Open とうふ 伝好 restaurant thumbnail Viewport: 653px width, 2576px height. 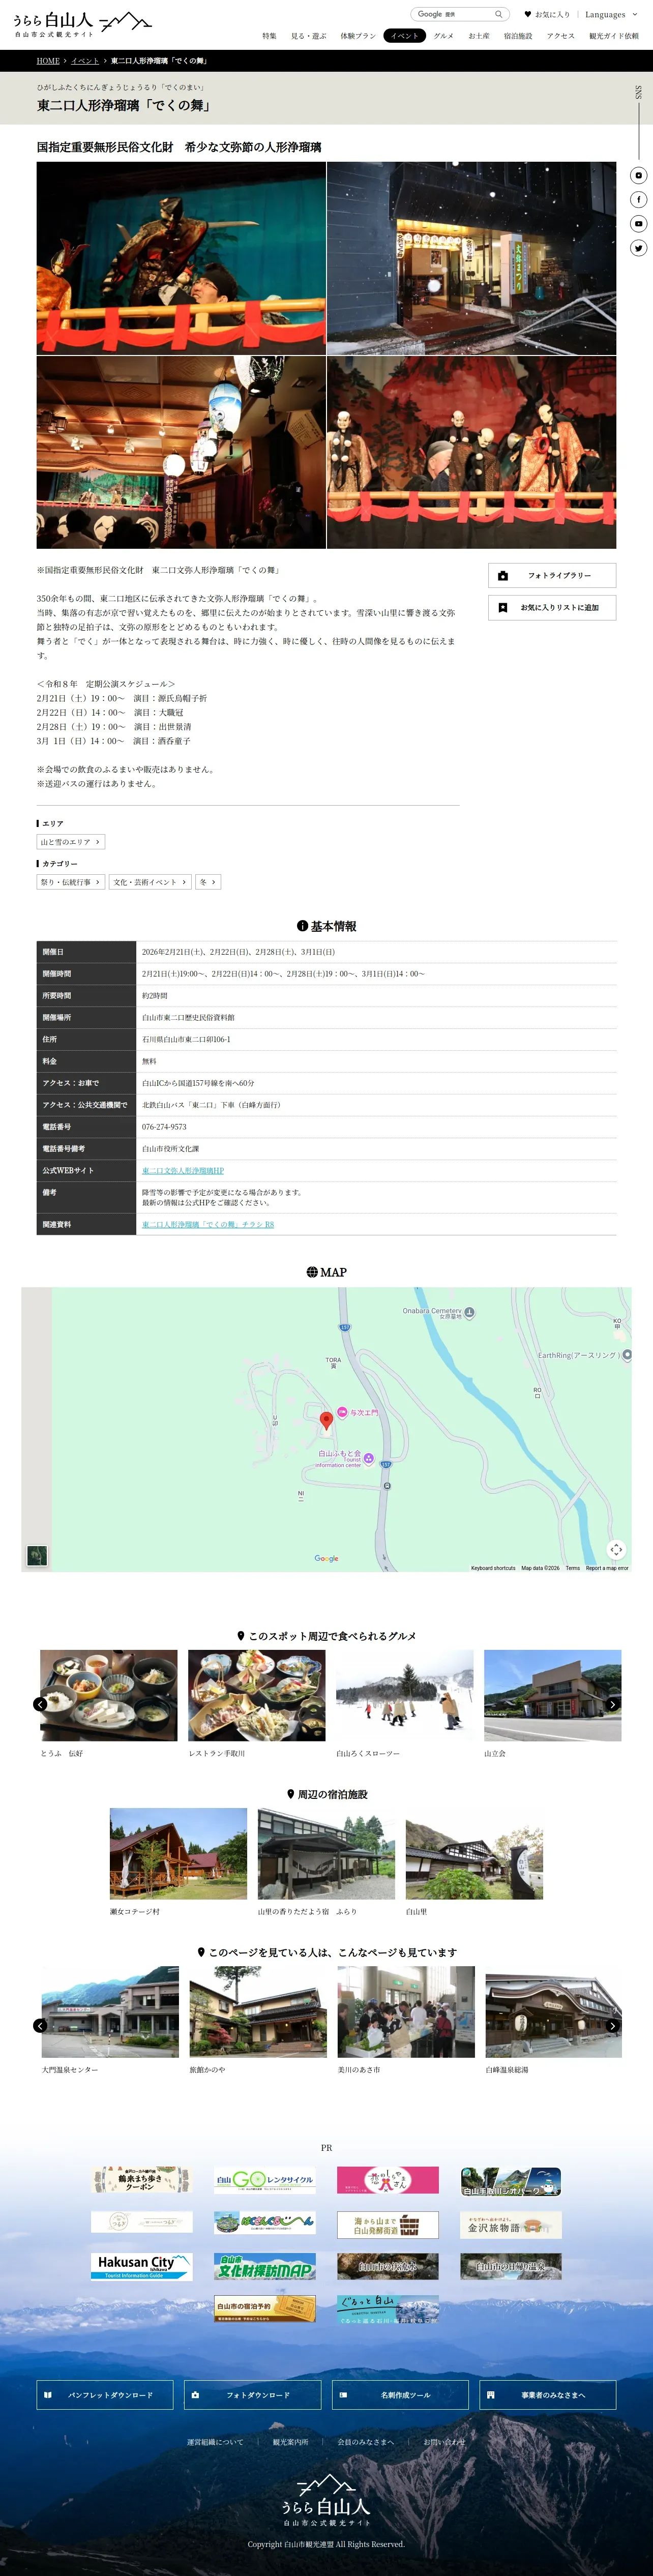pos(109,1696)
